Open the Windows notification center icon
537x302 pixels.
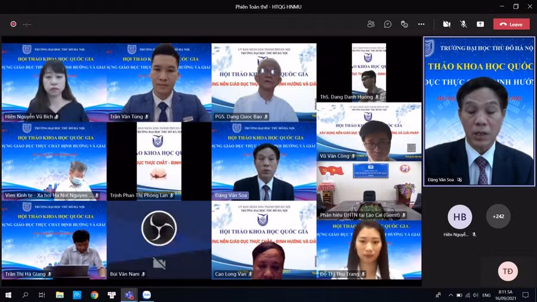coord(526,295)
